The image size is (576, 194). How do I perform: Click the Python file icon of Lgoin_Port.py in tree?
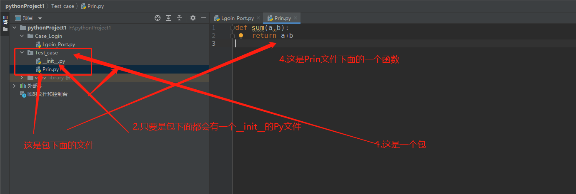point(38,44)
